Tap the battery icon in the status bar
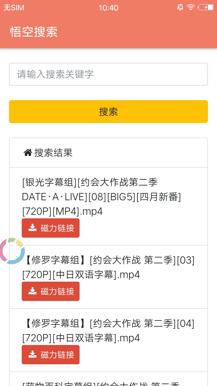217x386 pixels. coord(206,8)
